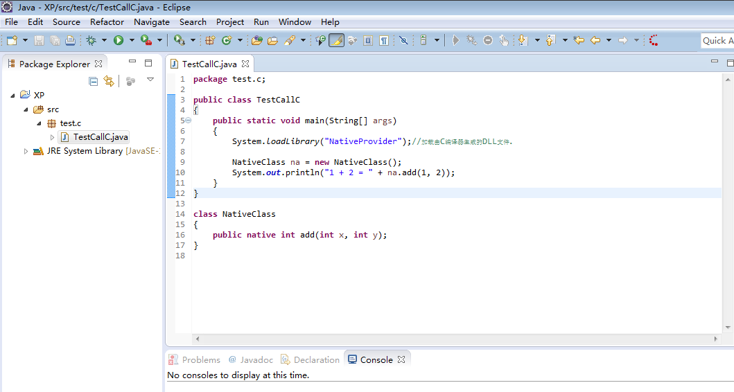Viewport: 734px width, 392px height.
Task: Navigate Back with yellow left arrow
Action: [595, 41]
